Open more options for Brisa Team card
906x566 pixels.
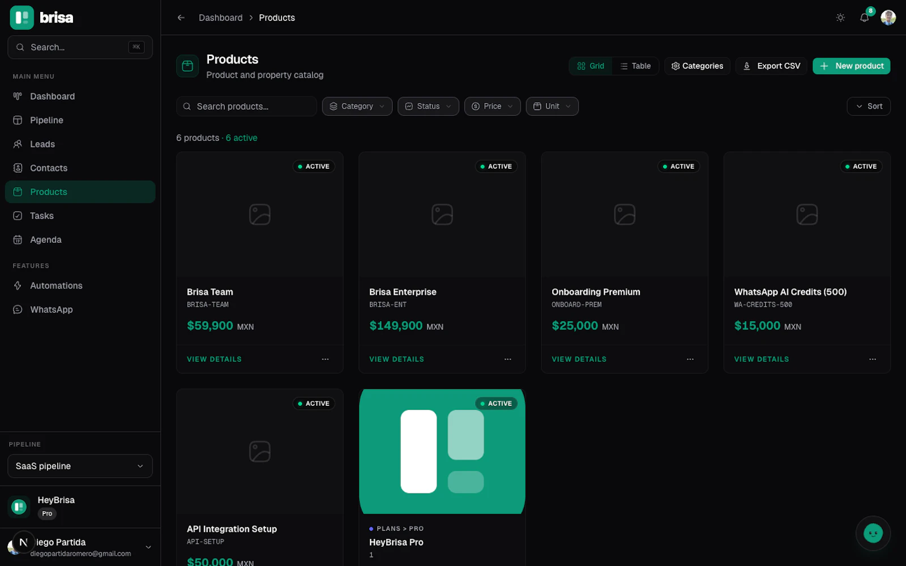(x=325, y=359)
